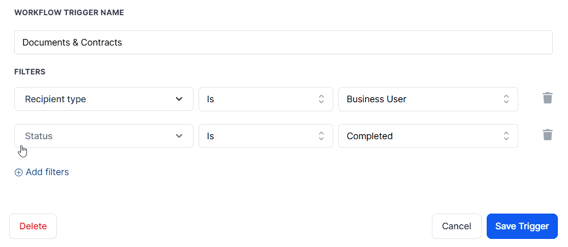Screen dimensions: 568x247
Task: Click up-down arrows of Status row's Is operator
Action: click(x=321, y=136)
